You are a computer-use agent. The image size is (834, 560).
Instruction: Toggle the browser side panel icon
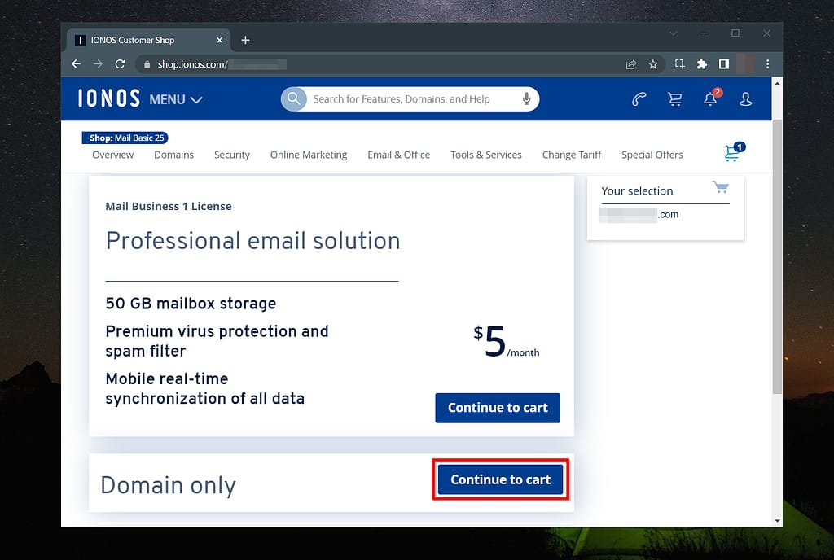click(x=724, y=64)
